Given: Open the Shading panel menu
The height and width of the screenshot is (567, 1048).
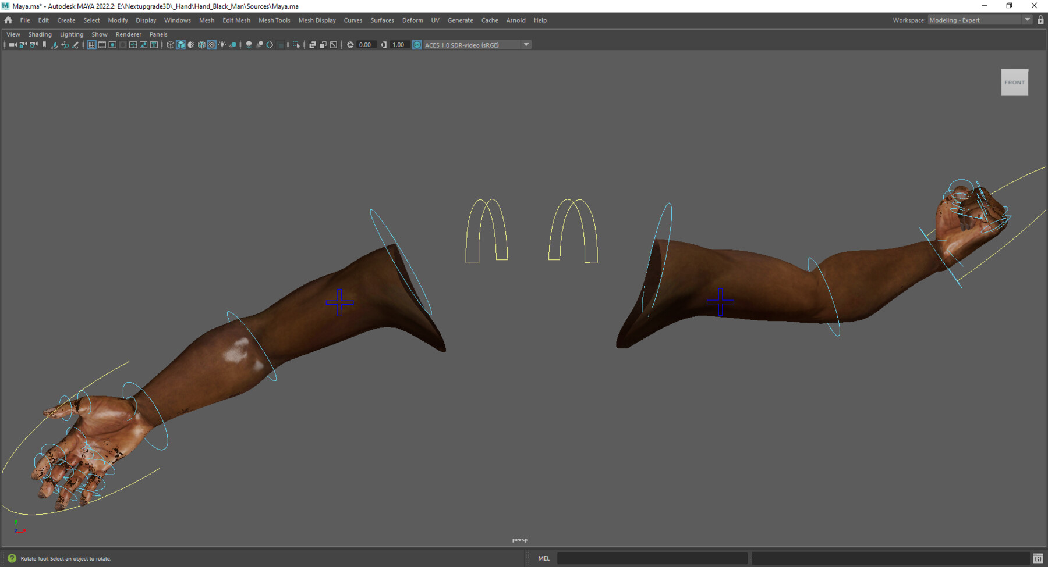Looking at the screenshot, I should pyautogui.click(x=40, y=34).
